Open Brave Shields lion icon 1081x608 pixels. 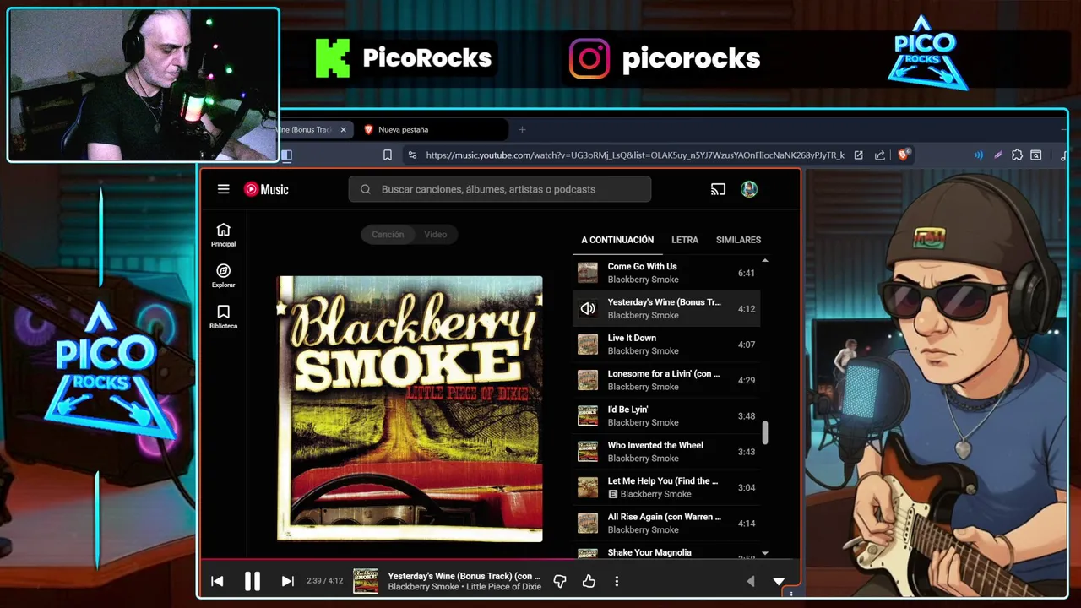903,155
